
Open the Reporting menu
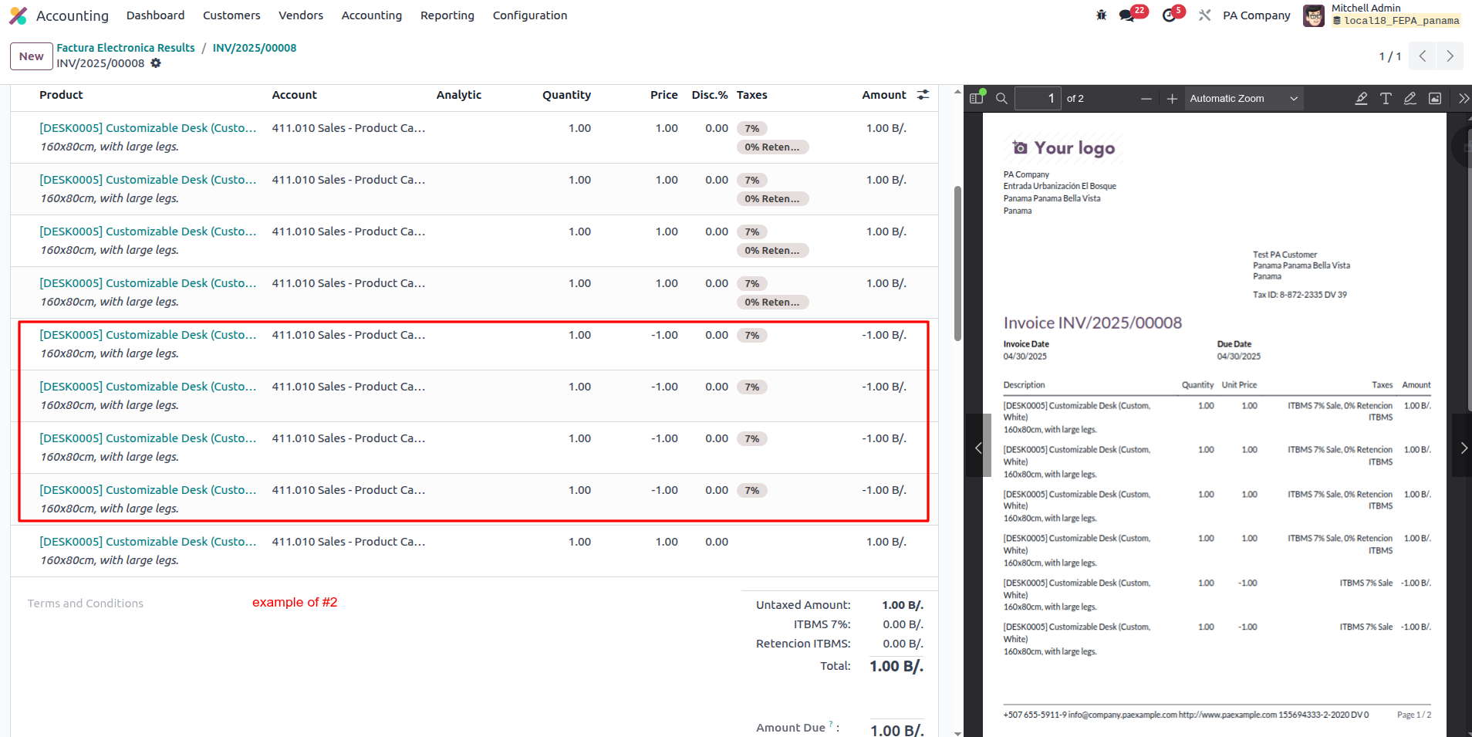[x=447, y=15]
